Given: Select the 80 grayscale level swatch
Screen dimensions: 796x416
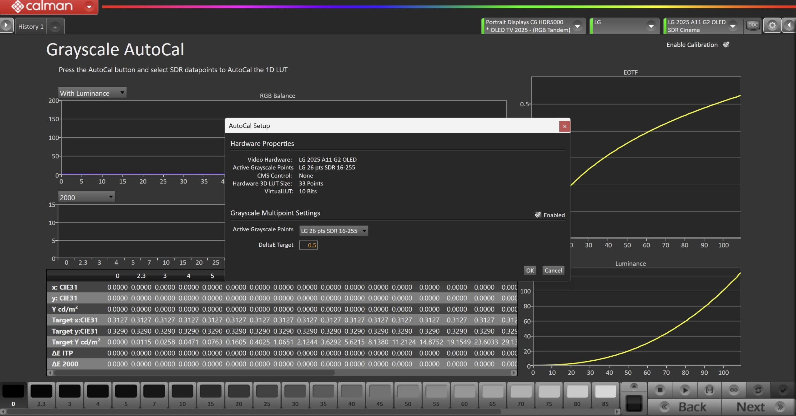Looking at the screenshot, I should click(577, 395).
